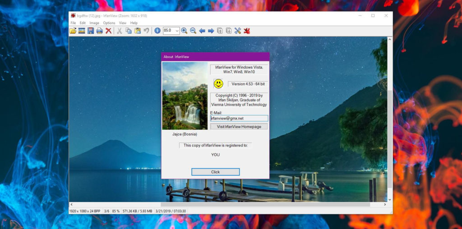Screen dimensions: 462x229
Task: Click the Print icon in toolbar
Action: click(99, 31)
